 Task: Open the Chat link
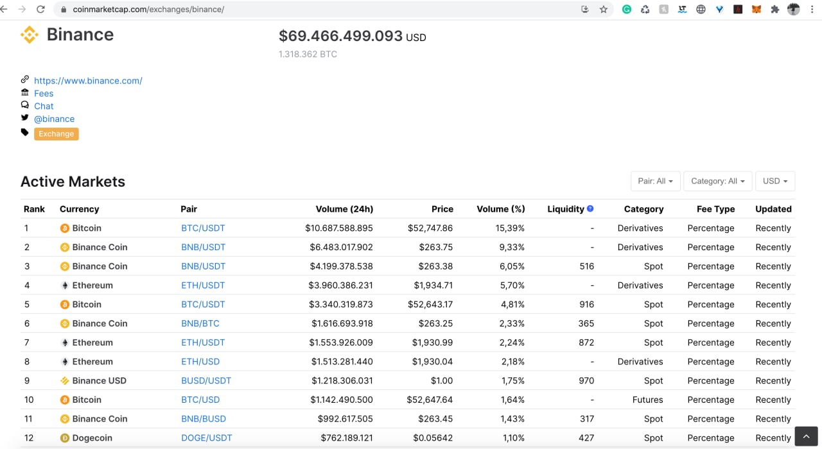click(44, 106)
